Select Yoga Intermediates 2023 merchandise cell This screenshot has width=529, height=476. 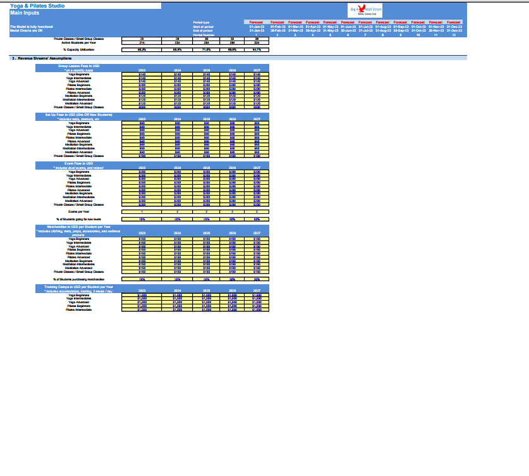pyautogui.click(x=142, y=242)
